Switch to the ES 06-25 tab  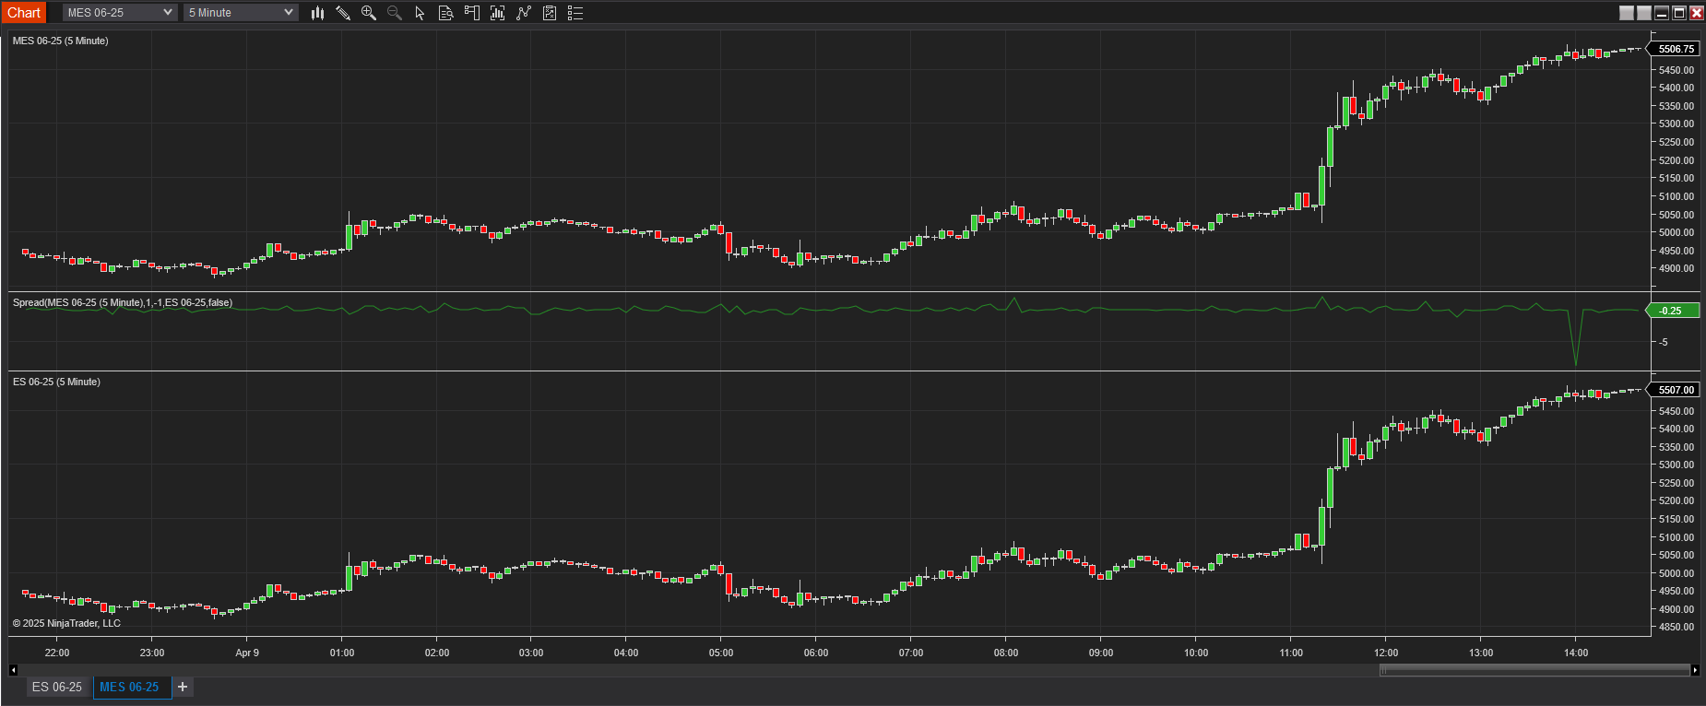57,687
